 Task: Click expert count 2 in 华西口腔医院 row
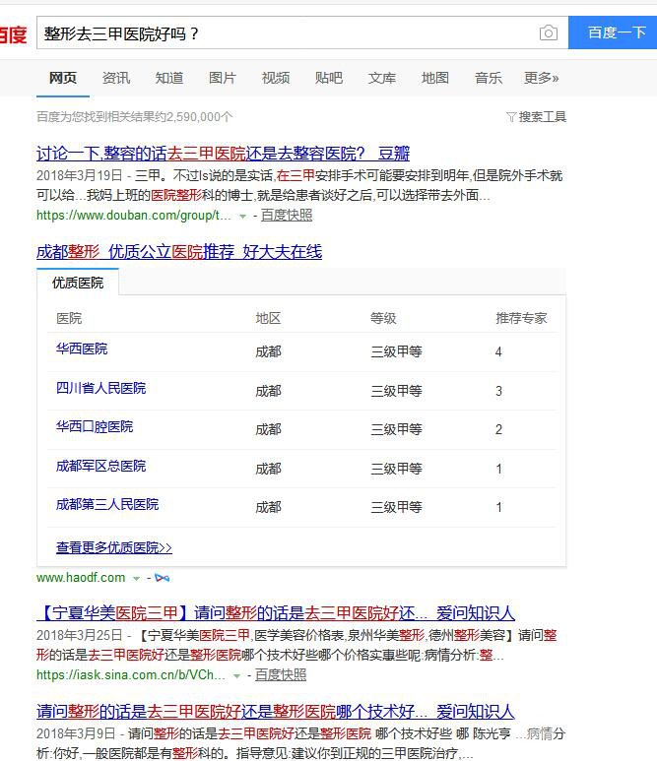(x=498, y=429)
